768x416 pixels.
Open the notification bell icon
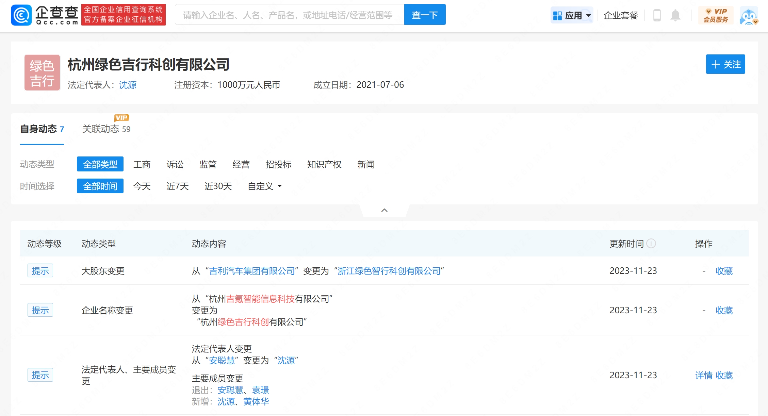675,15
